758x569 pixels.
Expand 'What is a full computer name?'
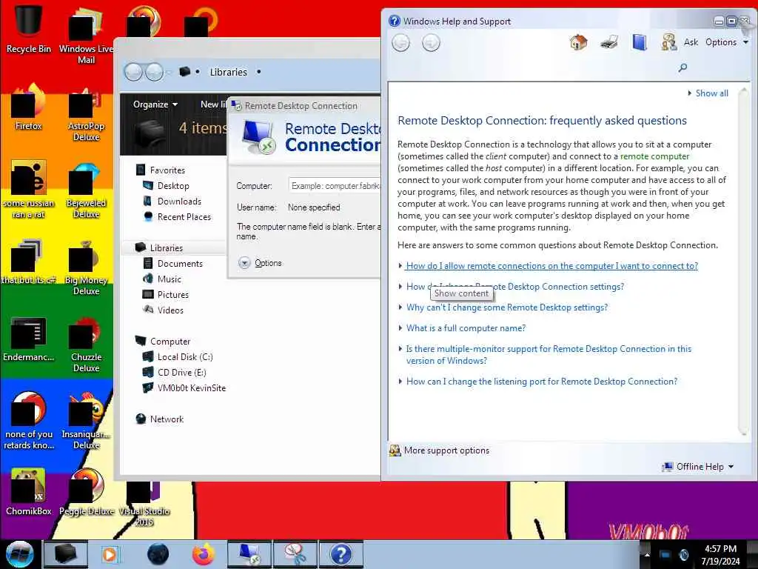466,328
